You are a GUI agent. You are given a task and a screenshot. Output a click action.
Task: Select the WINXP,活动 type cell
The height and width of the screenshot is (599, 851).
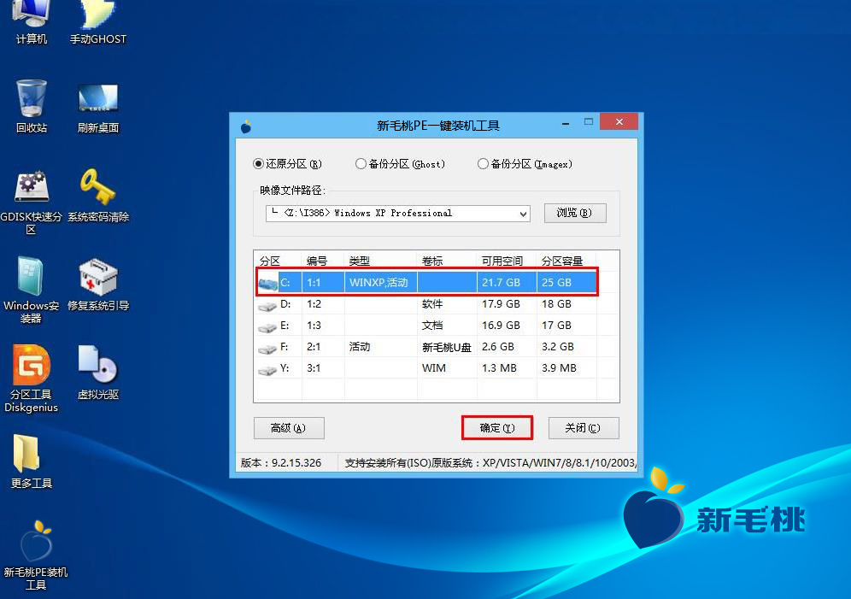(379, 282)
